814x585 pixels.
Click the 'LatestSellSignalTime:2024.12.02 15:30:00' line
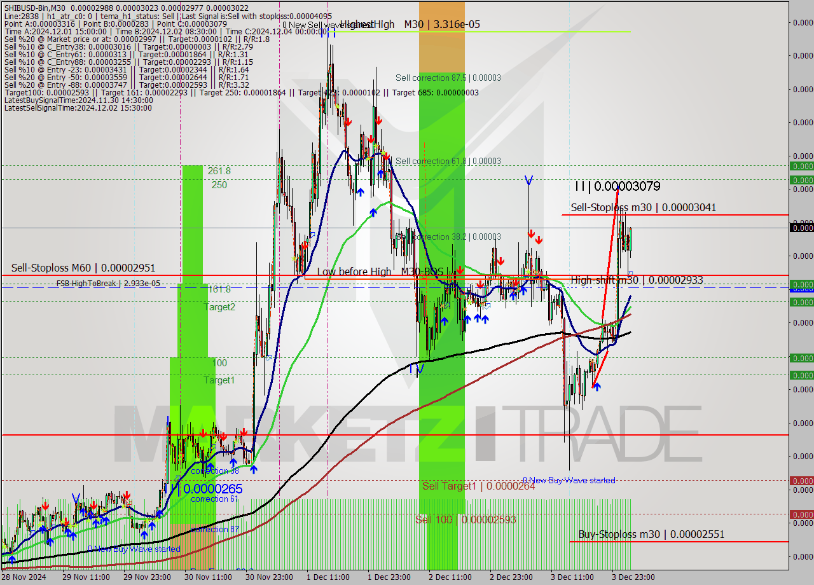[78, 107]
